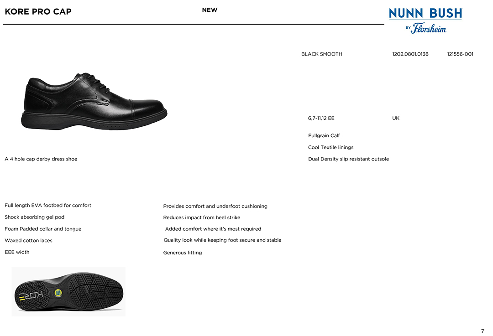Screen dimensions: 493x336
Task: Click product code 1202.0801.0138
Action: click(x=410, y=54)
